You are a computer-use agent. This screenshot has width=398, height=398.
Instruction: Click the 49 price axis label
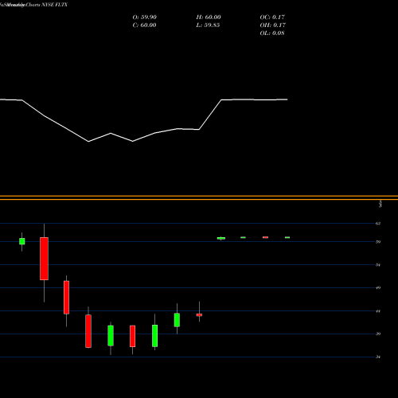click(x=378, y=287)
